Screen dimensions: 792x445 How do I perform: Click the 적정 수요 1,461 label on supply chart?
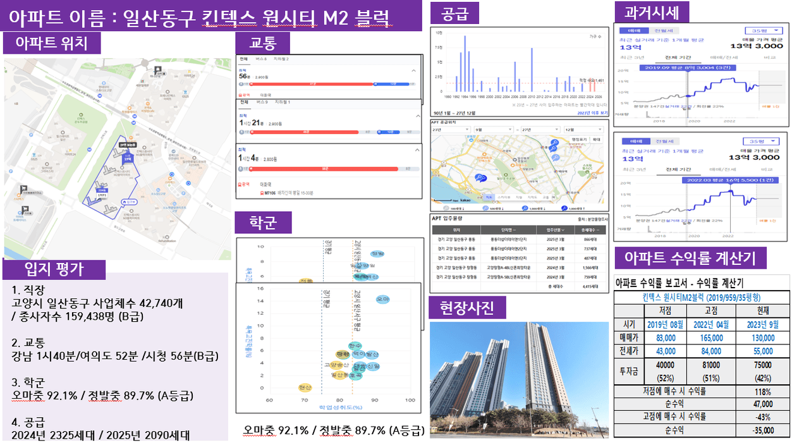pos(592,80)
